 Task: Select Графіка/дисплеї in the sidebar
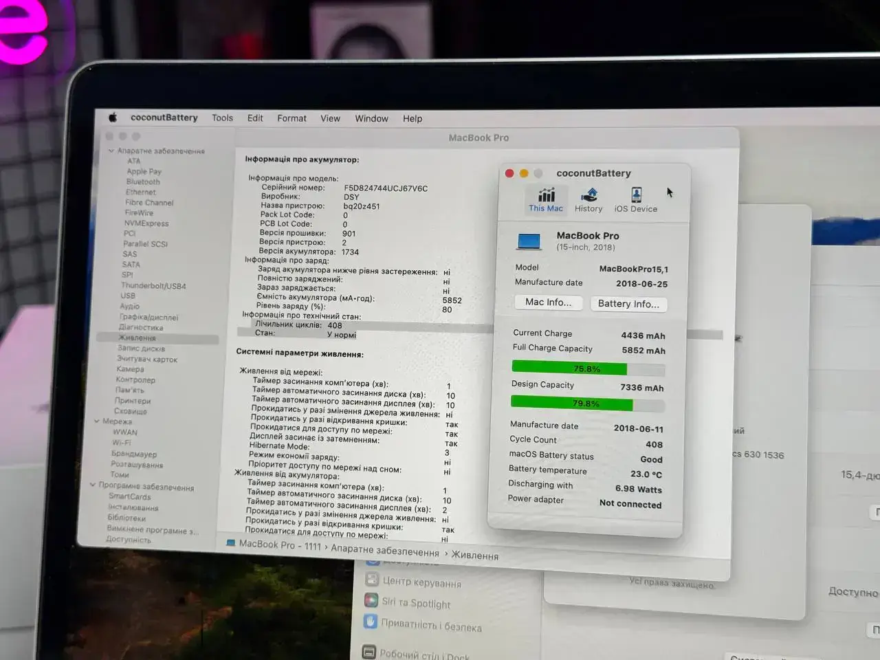(x=148, y=317)
